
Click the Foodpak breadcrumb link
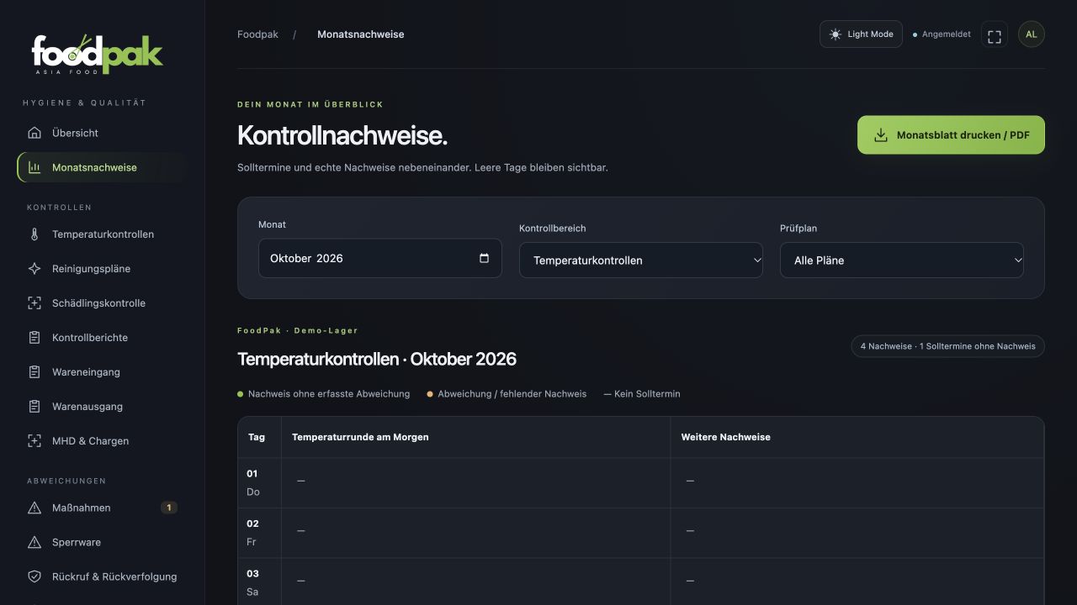pos(257,34)
